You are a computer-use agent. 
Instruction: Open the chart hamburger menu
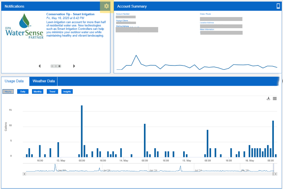(275, 98)
